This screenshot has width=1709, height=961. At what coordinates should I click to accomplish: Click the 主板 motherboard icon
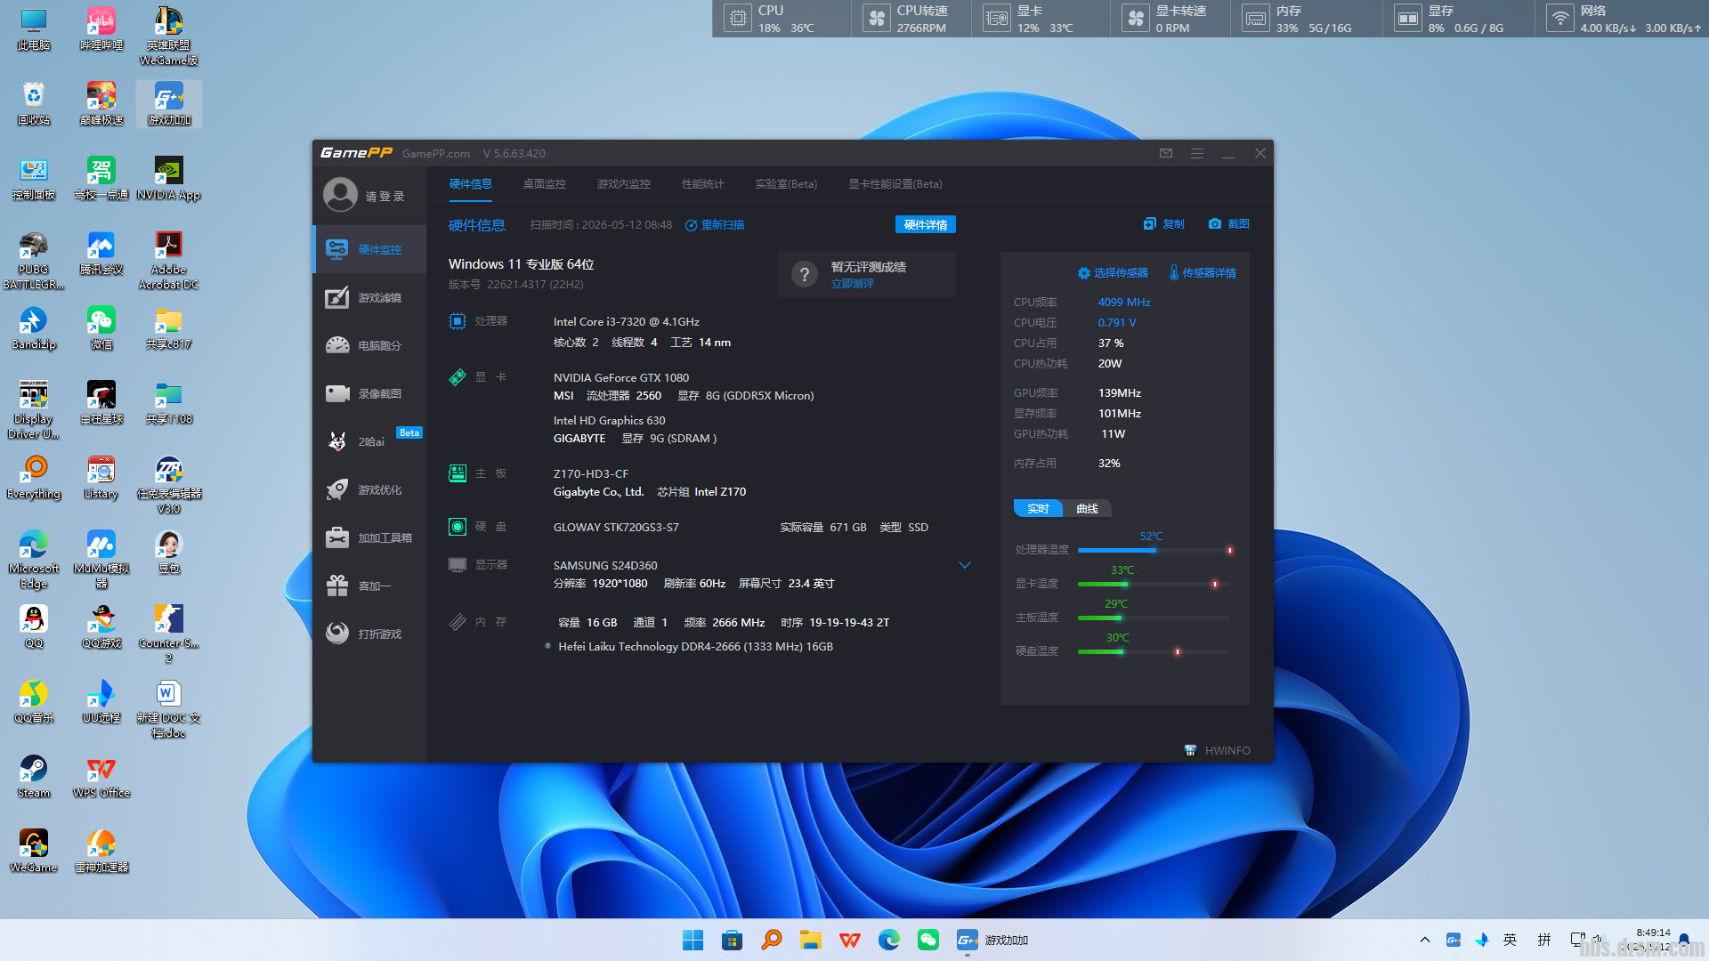pyautogui.click(x=458, y=473)
